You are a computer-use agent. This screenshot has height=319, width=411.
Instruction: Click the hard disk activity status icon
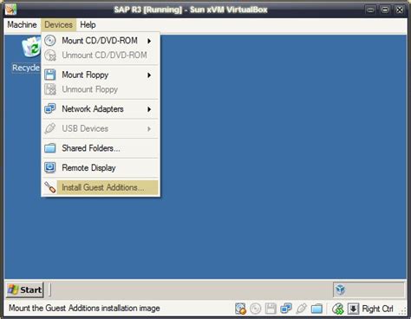click(240, 309)
